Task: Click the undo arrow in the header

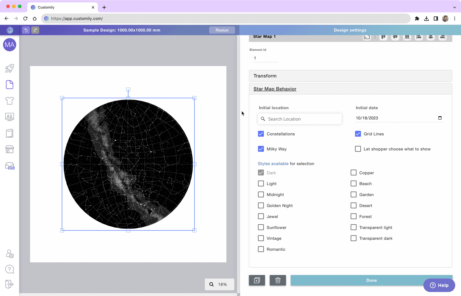Action: pos(26,30)
